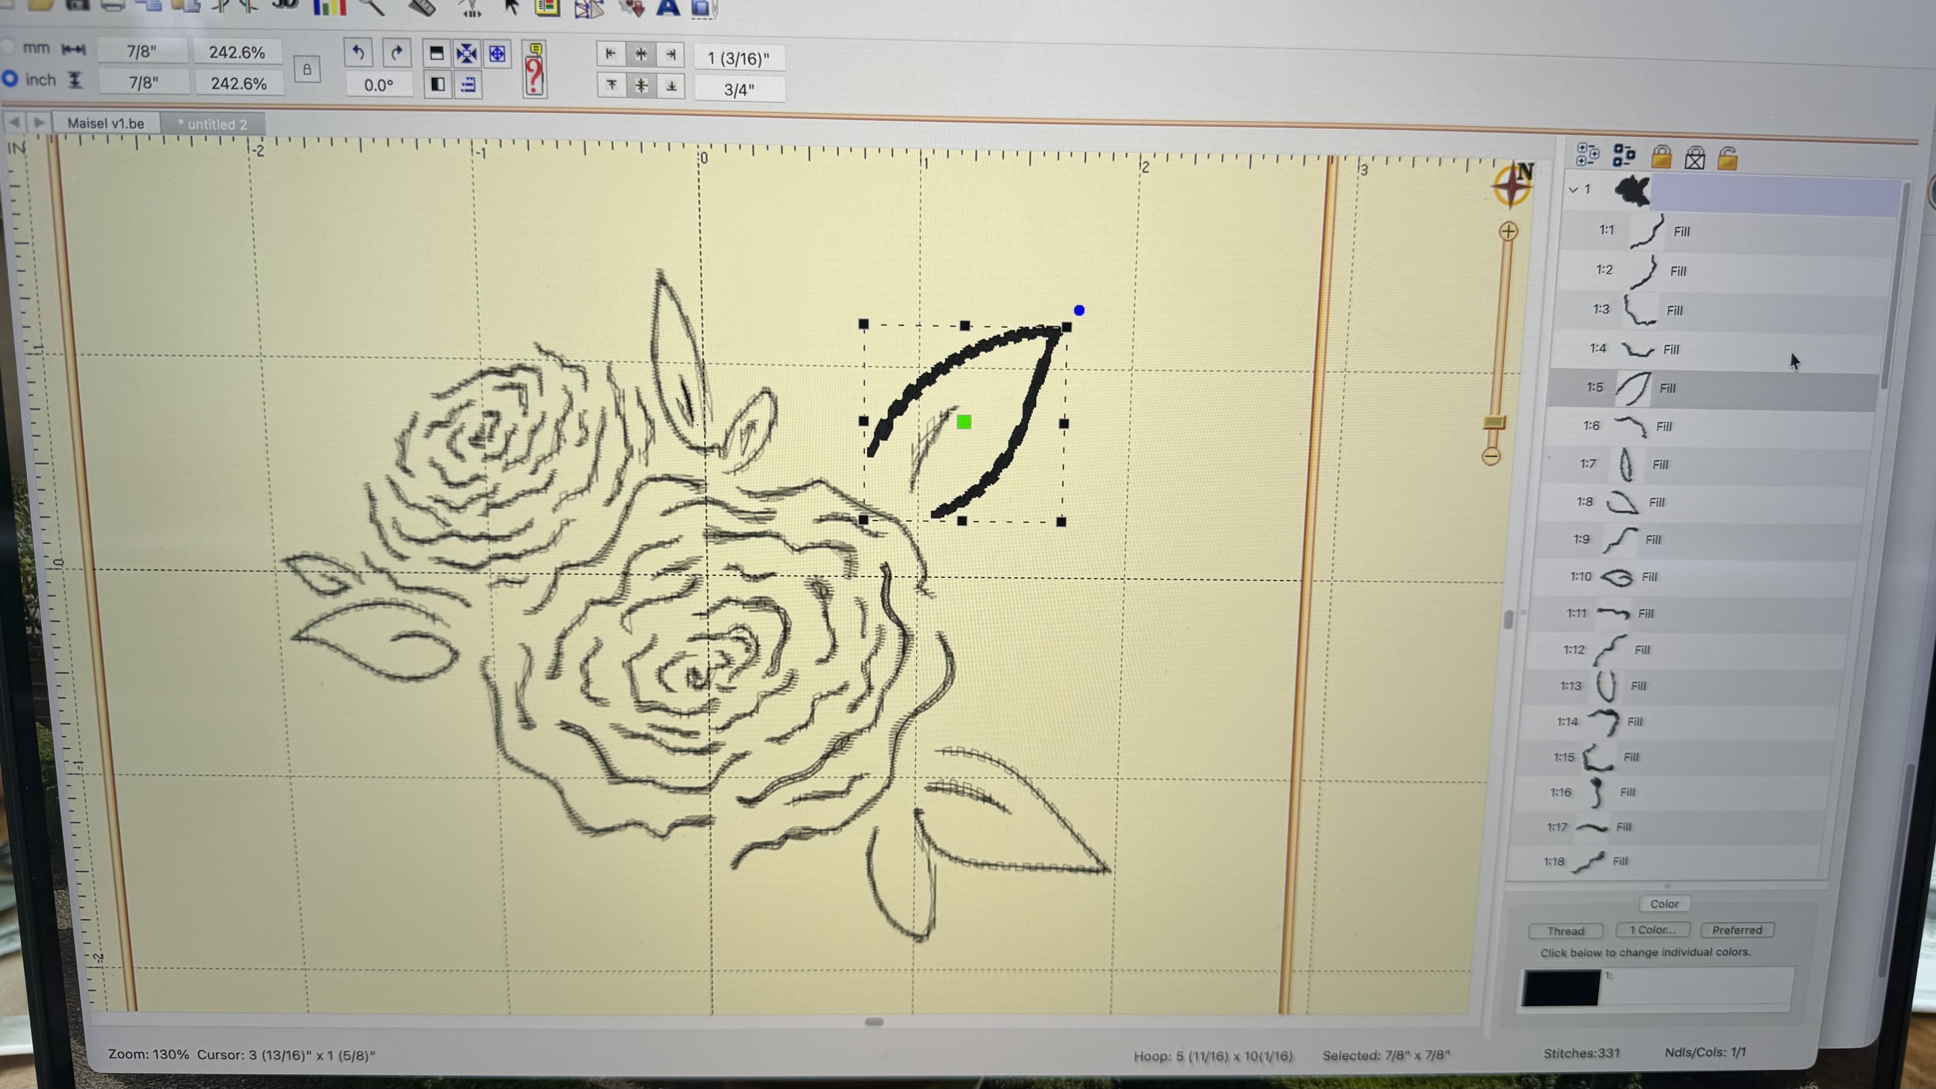
Task: Click the crossed-out padlock icon
Action: pyautogui.click(x=1695, y=158)
